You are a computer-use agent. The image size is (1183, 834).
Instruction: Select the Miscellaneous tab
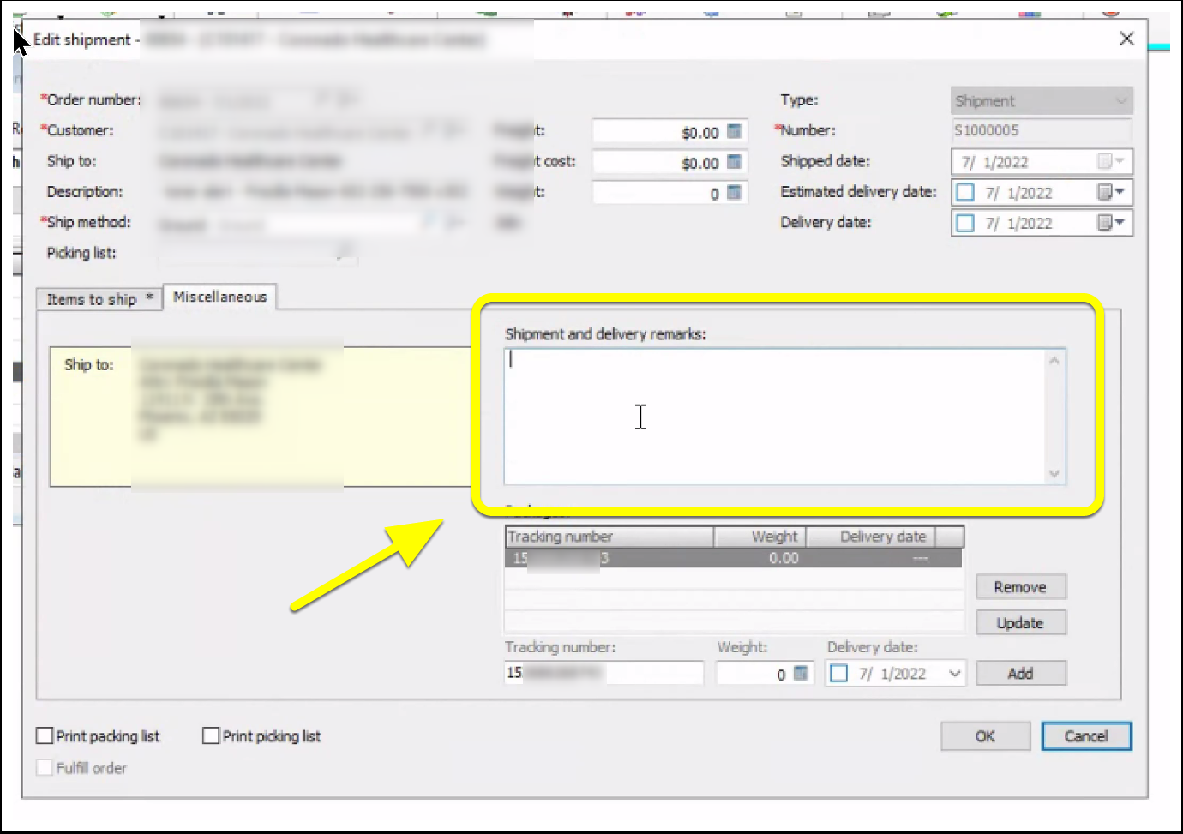(x=219, y=297)
